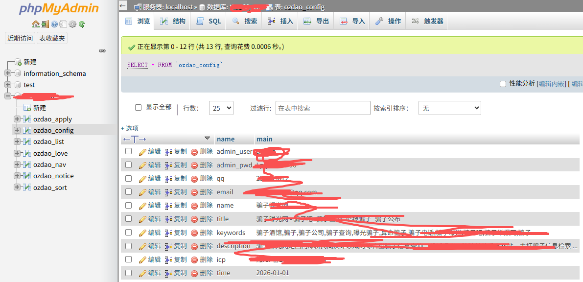Collapse the redacted database node
This screenshot has width=583, height=282.
[x=8, y=96]
